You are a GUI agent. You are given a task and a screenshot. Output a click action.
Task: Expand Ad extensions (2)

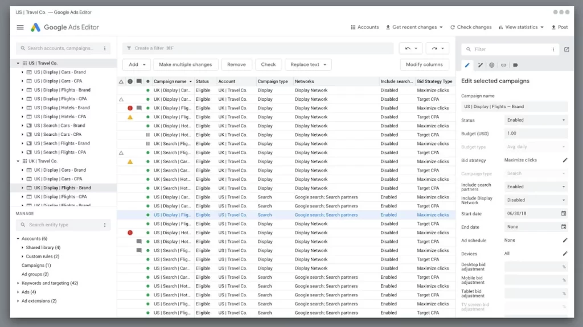coord(18,301)
